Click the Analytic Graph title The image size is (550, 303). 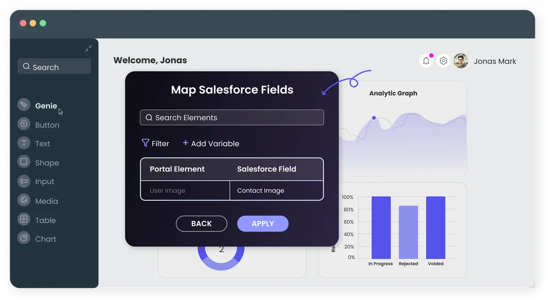pos(393,93)
